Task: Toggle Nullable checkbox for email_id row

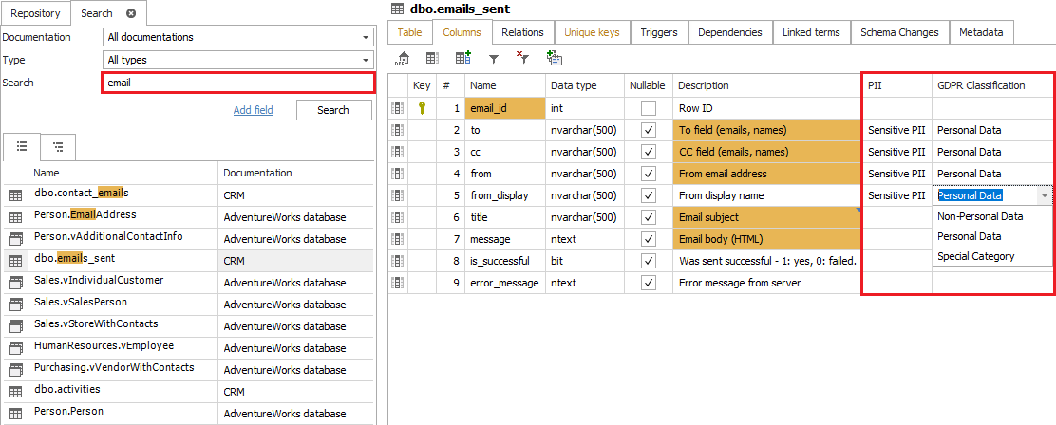Action: coord(649,108)
